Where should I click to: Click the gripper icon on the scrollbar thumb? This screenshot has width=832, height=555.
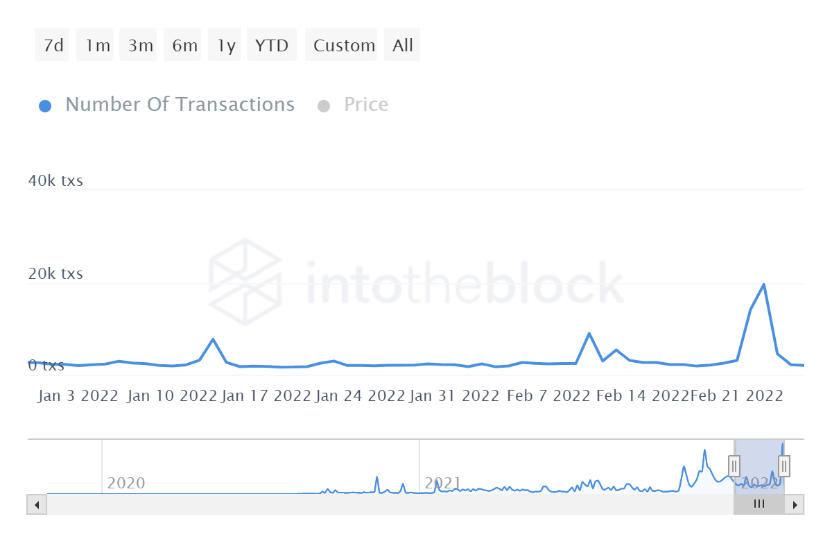point(759,504)
